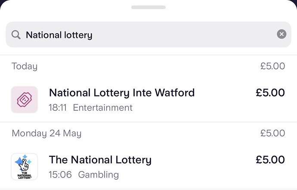Click the 15:06 transaction time
Viewport: 297px width, 190px height.
click(60, 174)
